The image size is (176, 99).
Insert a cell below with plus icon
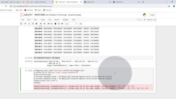click(25, 24)
